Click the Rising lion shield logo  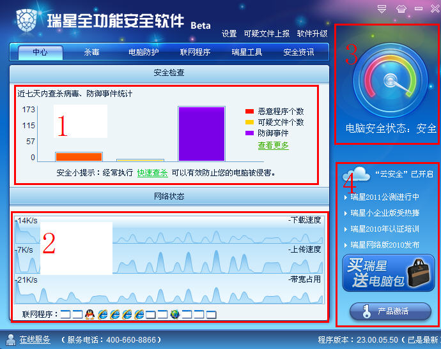click(27, 20)
